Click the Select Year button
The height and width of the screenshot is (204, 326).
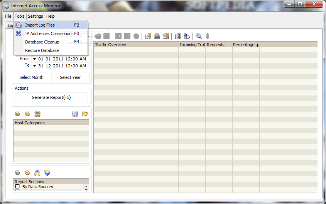tap(70, 77)
